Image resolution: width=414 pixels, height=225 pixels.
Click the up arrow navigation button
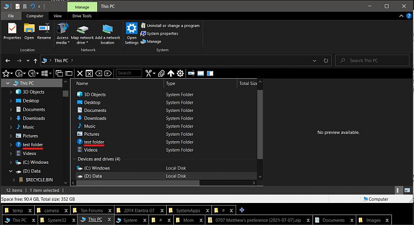[x=35, y=61]
